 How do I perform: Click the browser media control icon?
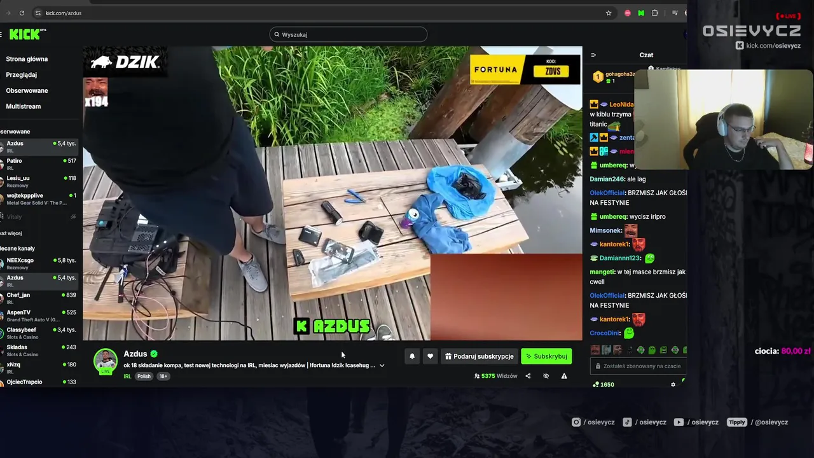pos(675,13)
